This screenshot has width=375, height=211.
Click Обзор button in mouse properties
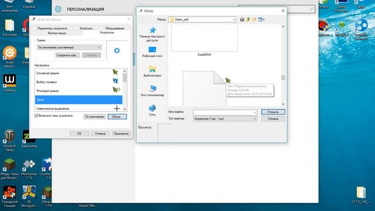[117, 117]
